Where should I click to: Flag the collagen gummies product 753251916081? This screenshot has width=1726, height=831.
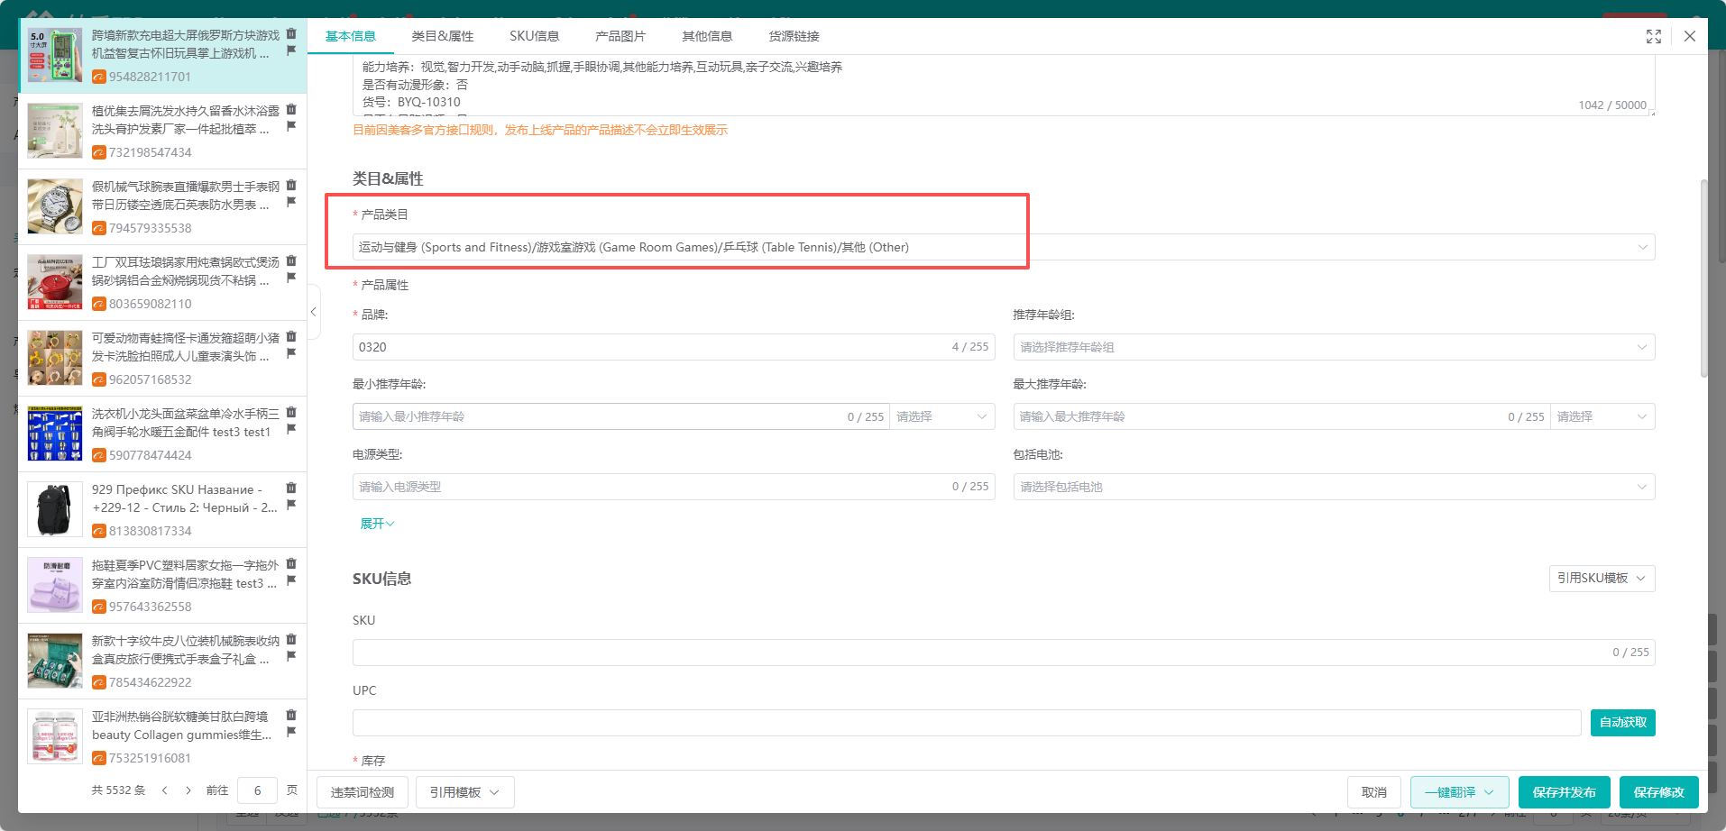pyautogui.click(x=291, y=732)
